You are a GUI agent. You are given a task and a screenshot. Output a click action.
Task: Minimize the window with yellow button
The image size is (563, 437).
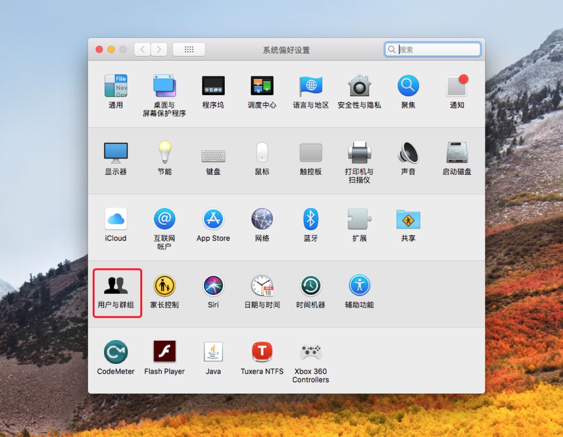click(111, 49)
